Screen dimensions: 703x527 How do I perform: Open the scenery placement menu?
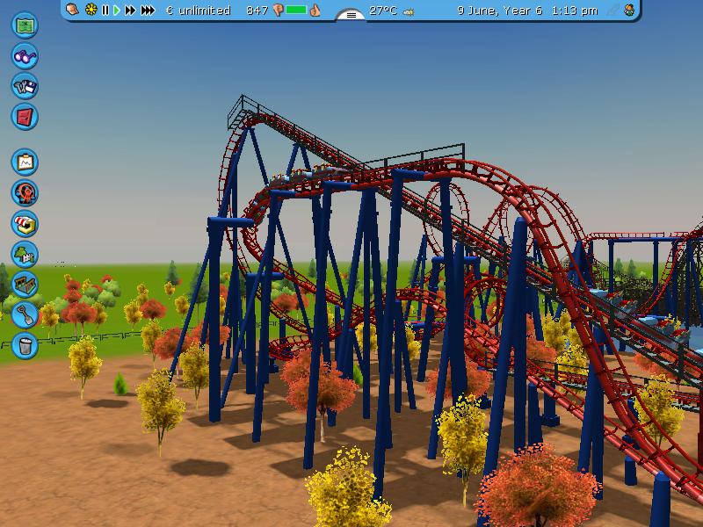(x=25, y=254)
